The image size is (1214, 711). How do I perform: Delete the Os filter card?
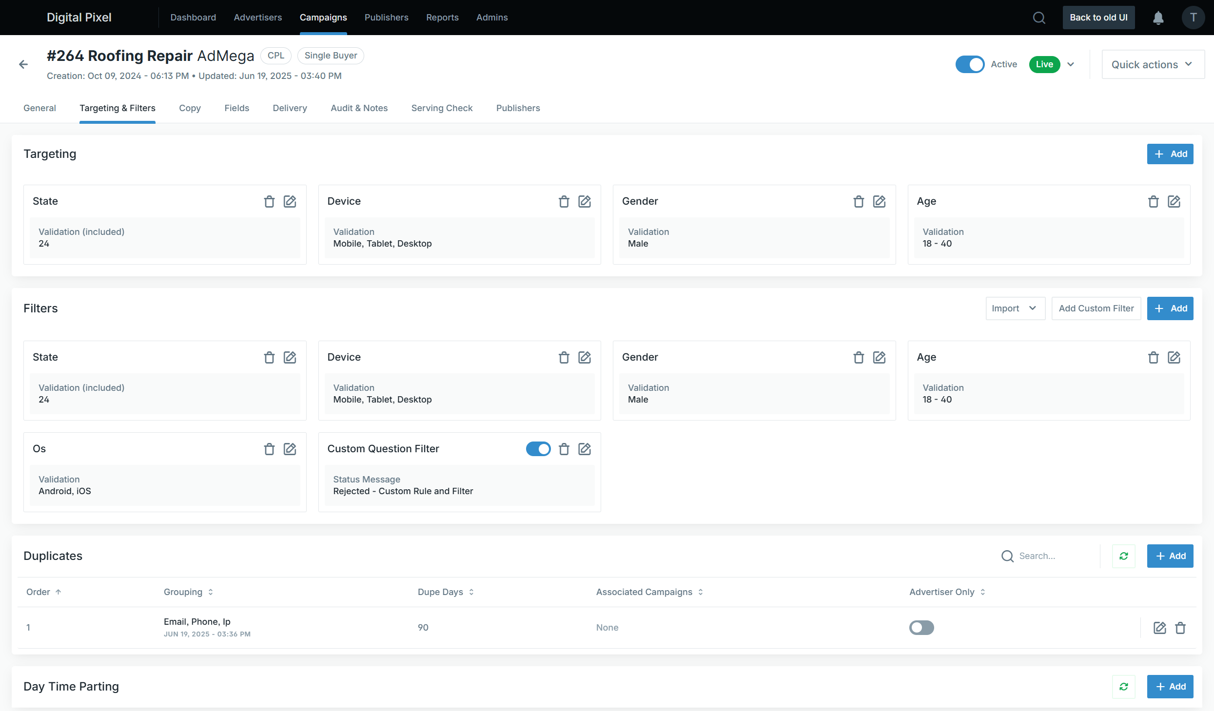[x=269, y=449]
